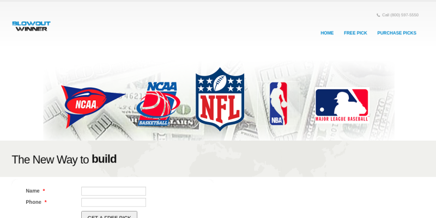Image resolution: width=436 pixels, height=218 pixels.
Task: Click the NCAA Basketball logo
Action: tap(158, 104)
